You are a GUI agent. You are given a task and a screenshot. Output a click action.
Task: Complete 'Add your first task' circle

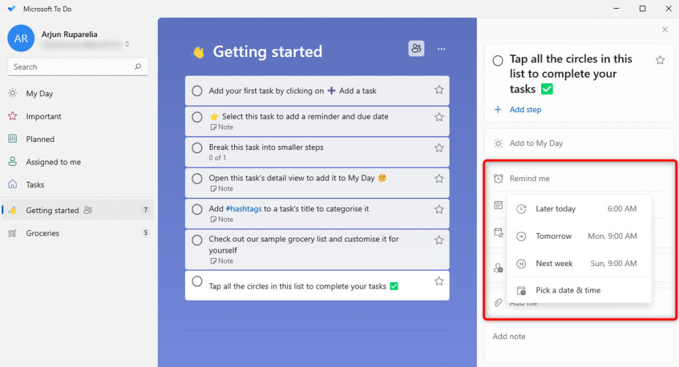click(197, 90)
